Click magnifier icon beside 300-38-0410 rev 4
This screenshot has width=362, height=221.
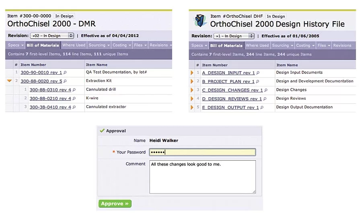coord(74,107)
